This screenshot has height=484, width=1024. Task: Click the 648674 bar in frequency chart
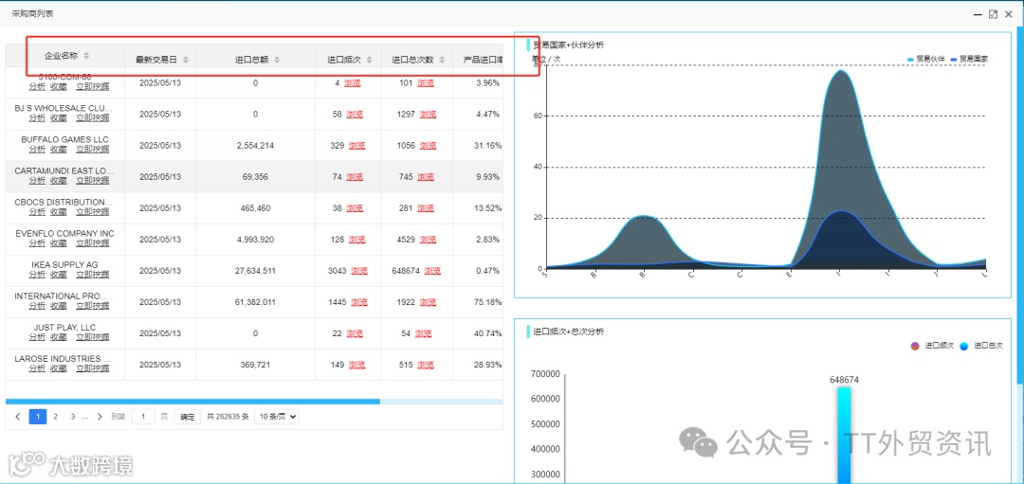[x=845, y=435]
